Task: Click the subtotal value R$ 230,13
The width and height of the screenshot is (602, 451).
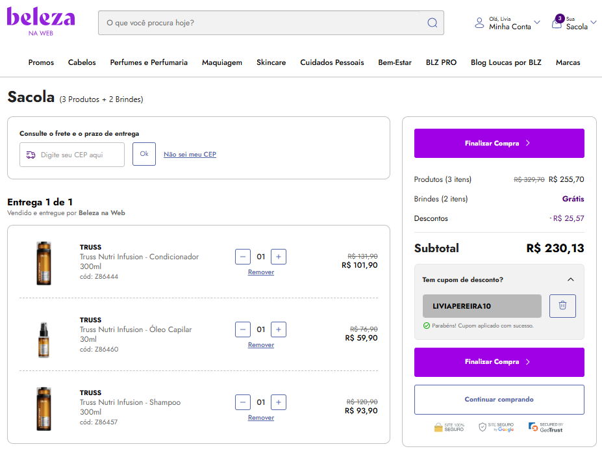Action: coord(555,248)
